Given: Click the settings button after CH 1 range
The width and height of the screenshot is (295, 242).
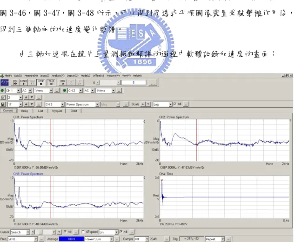Looking at the screenshot, I should 57,91.
